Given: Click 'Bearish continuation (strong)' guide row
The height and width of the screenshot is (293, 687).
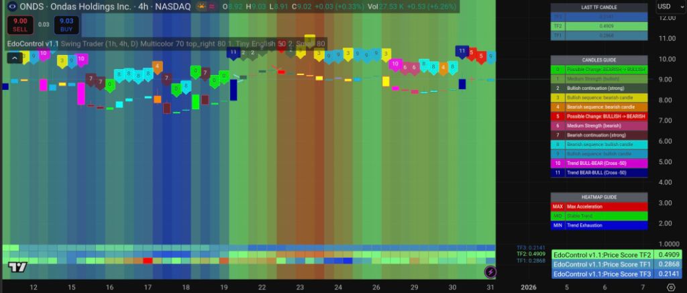Looking at the screenshot, I should click(x=599, y=135).
